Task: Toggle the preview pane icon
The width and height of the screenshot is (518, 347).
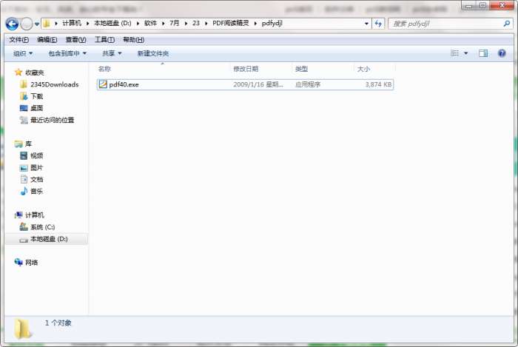Action: tap(483, 53)
